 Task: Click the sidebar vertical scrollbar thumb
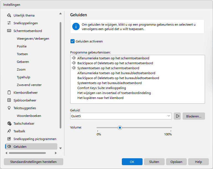(x=61, y=75)
